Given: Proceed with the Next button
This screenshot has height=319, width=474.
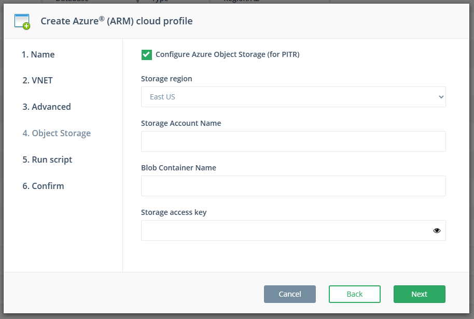Looking at the screenshot, I should (419, 294).
